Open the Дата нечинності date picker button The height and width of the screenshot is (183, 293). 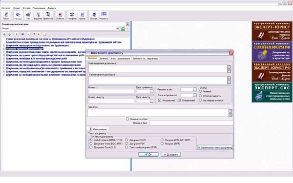coord(151,101)
